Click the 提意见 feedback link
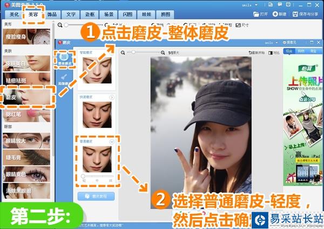324x229 pixels. [289, 42]
